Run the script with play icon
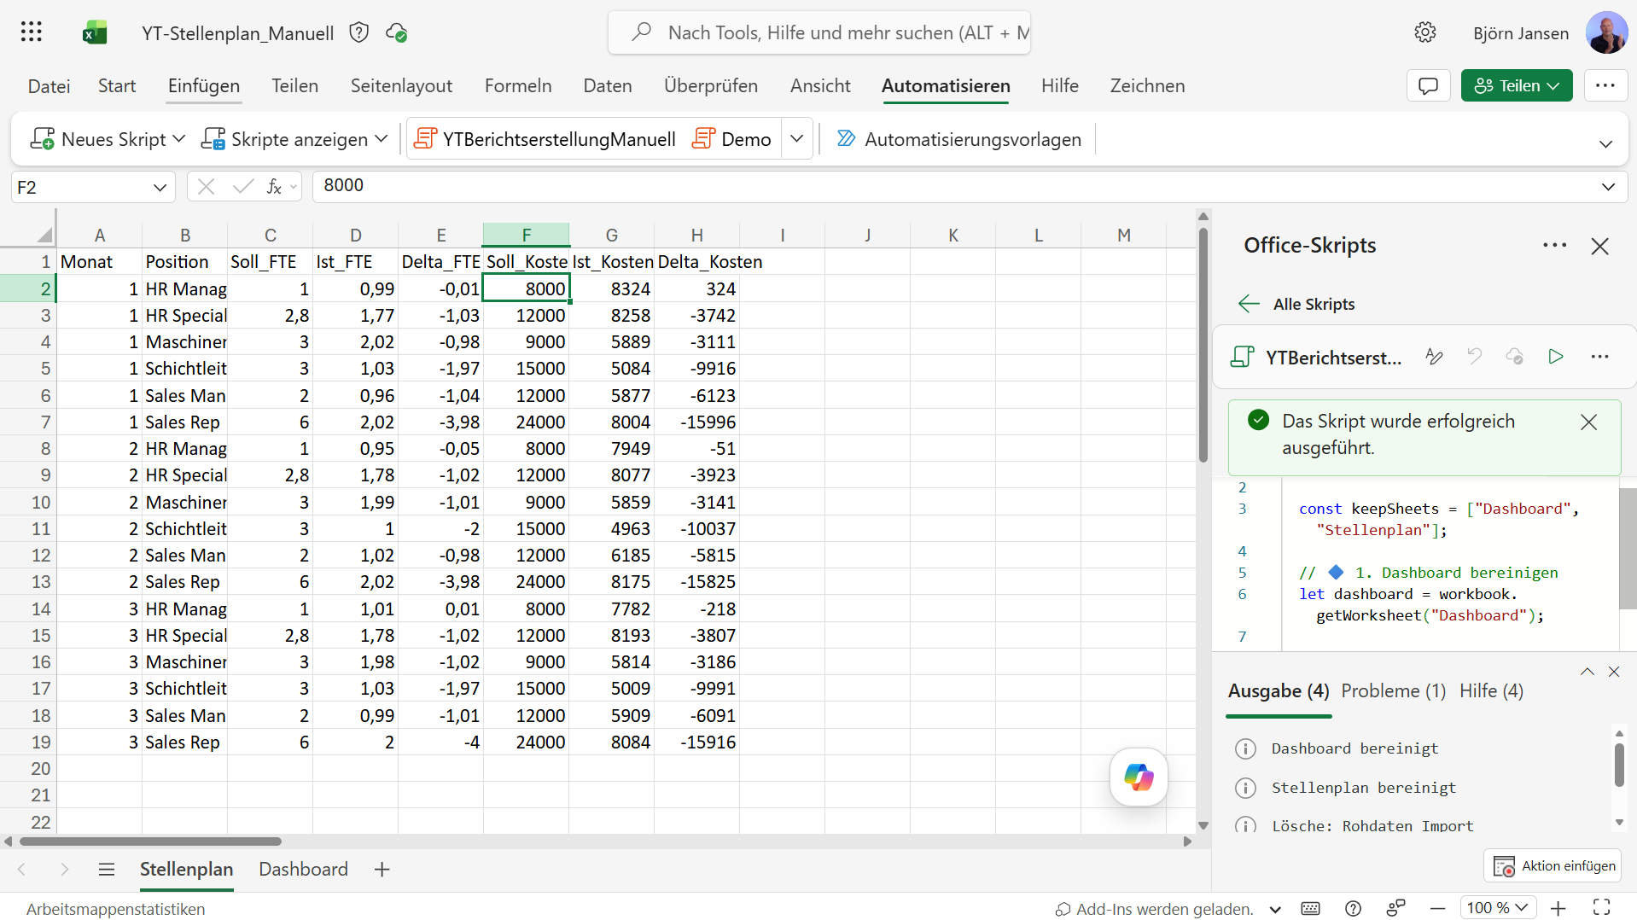 1556,357
